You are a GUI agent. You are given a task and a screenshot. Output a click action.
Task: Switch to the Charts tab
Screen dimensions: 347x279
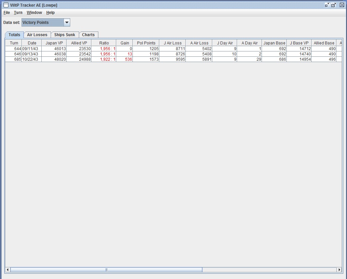pyautogui.click(x=88, y=35)
